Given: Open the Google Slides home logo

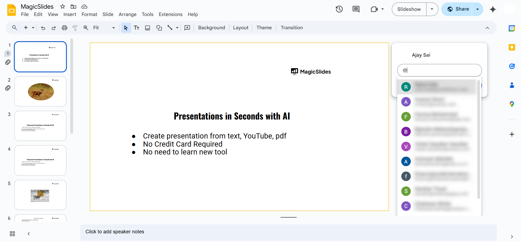Looking at the screenshot, I should pos(11,10).
